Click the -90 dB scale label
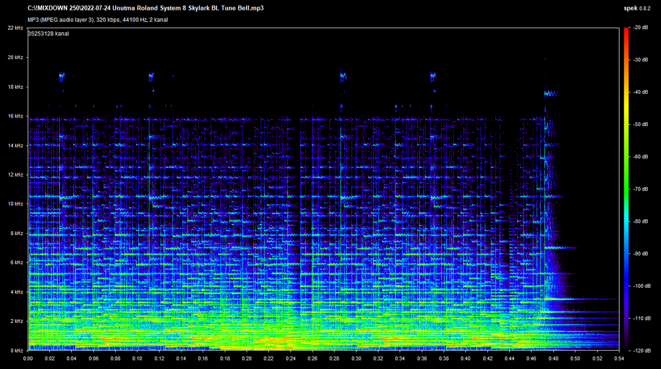Viewport: 661px width, 369px height. (x=641, y=253)
